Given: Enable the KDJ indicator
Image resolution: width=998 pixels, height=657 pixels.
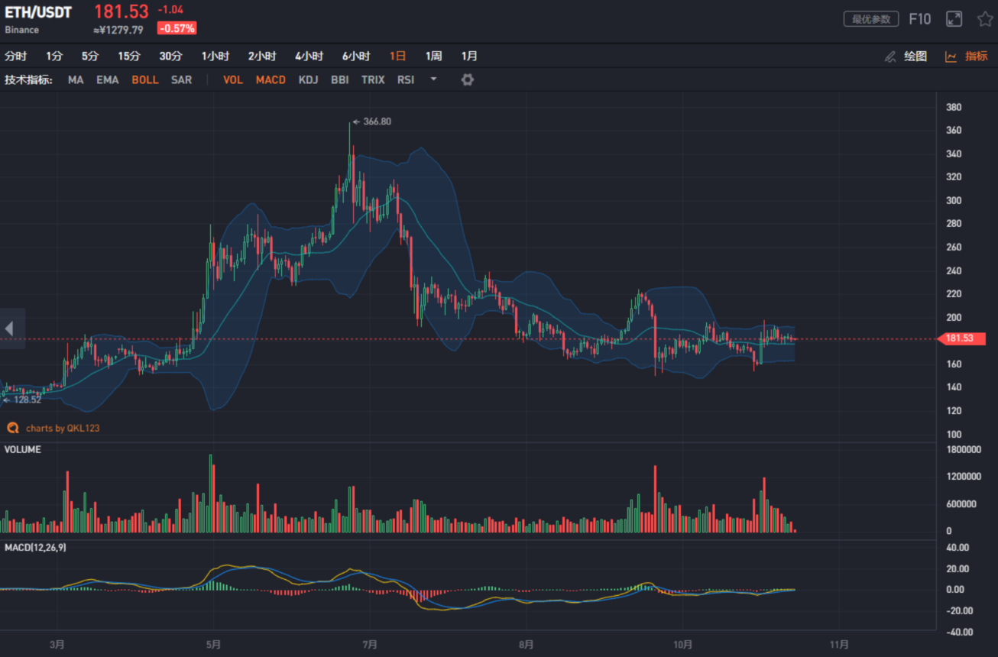Looking at the screenshot, I should (x=309, y=79).
